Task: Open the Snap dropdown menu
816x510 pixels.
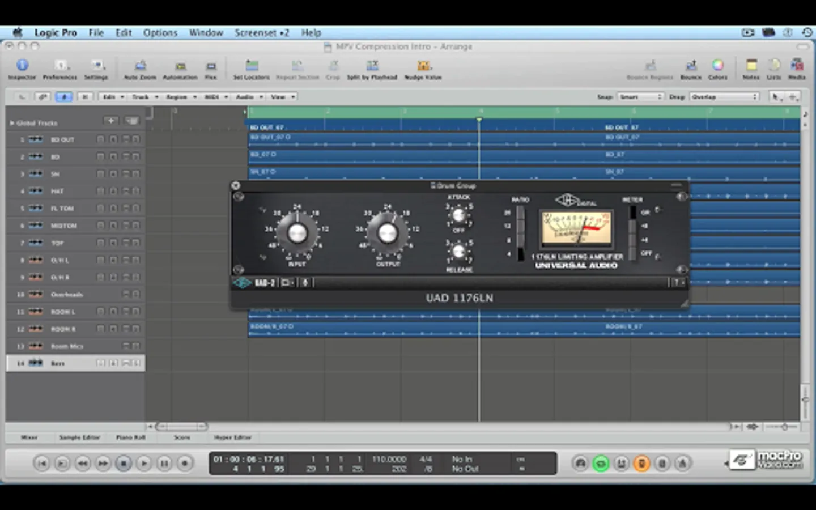Action: [640, 97]
